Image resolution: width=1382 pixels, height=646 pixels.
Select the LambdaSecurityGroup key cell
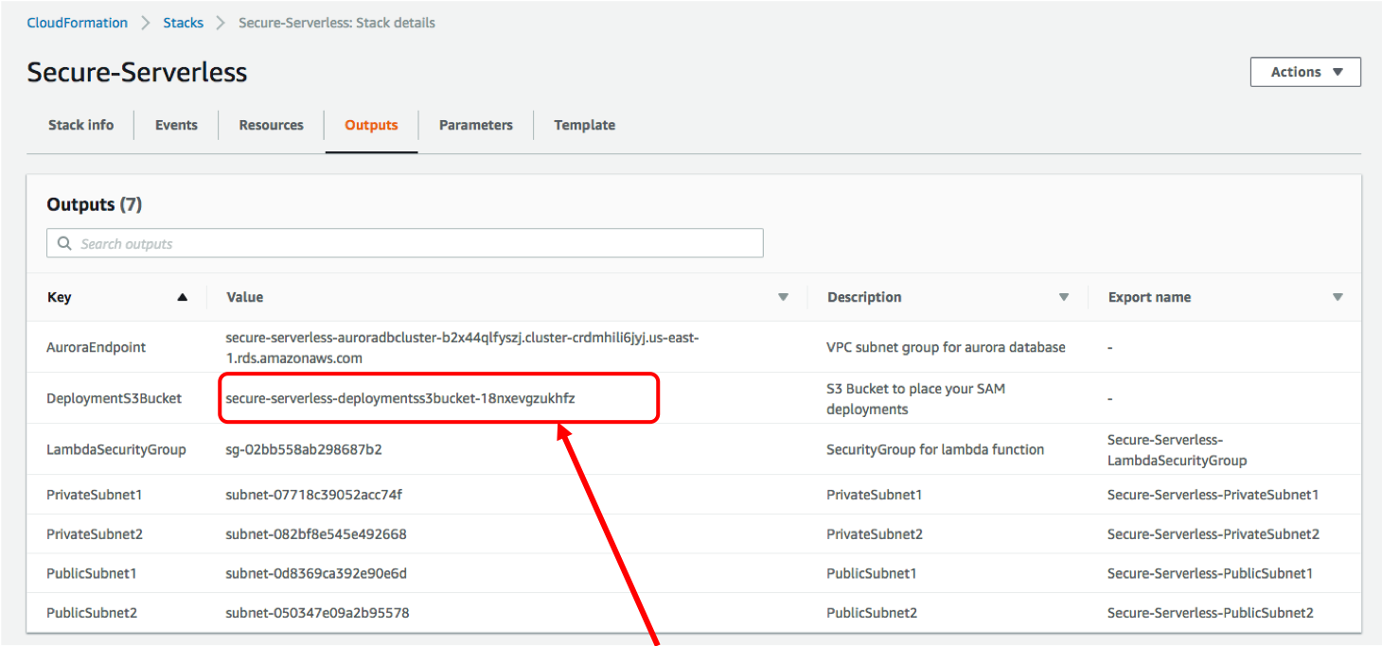116,449
